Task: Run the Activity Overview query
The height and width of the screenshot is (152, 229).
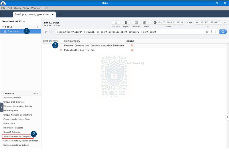Action: pos(12,98)
